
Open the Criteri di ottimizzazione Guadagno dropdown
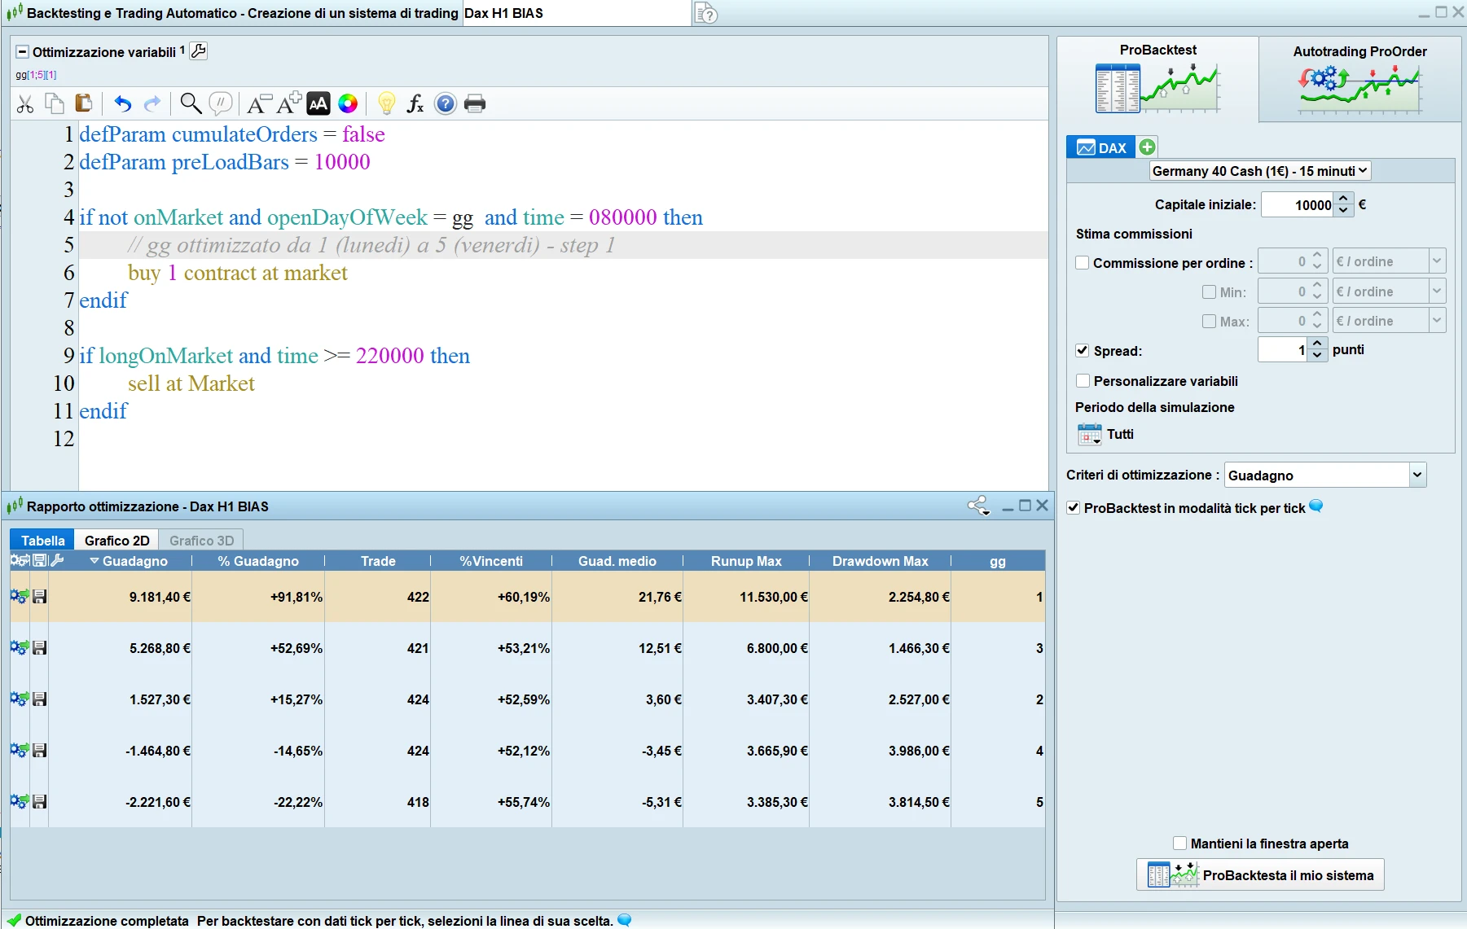coord(1325,475)
